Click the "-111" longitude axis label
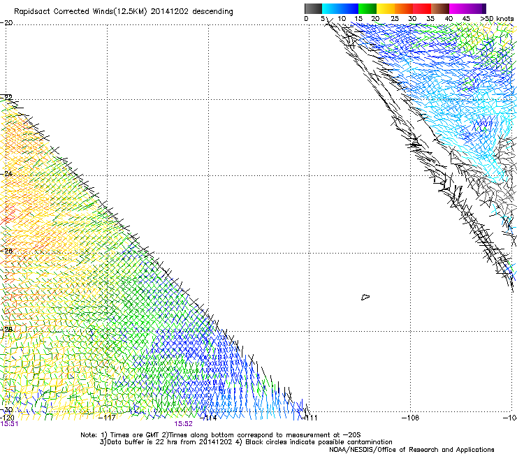The height and width of the screenshot is (454, 517). [309, 418]
